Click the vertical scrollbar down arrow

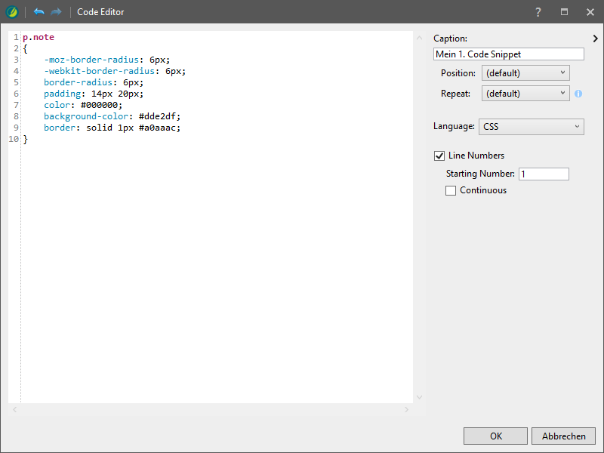point(419,397)
